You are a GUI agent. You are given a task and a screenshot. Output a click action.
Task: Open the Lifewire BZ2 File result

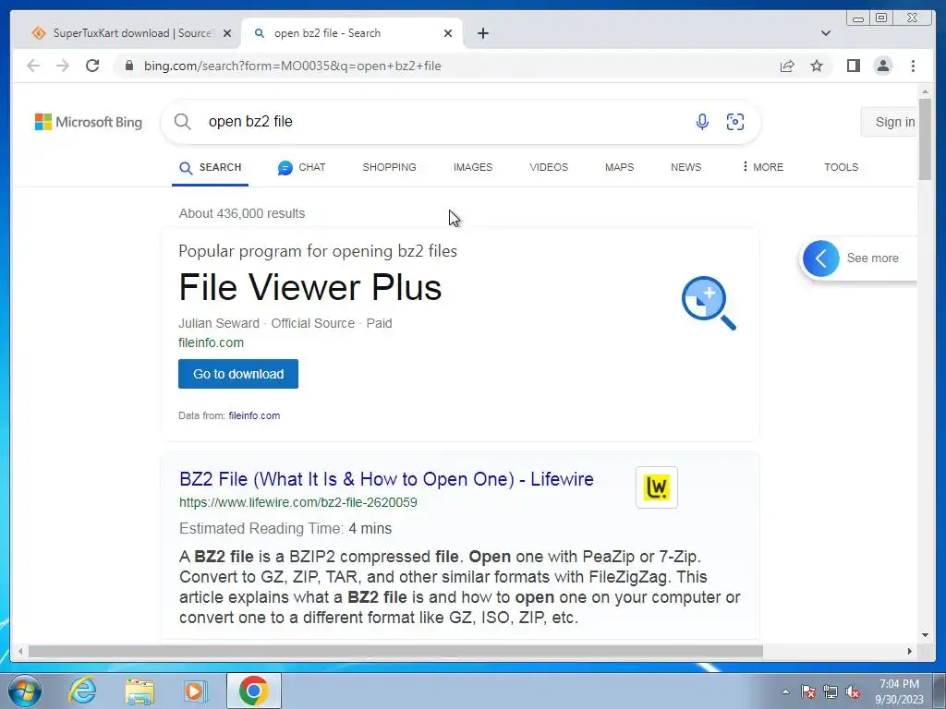point(386,479)
